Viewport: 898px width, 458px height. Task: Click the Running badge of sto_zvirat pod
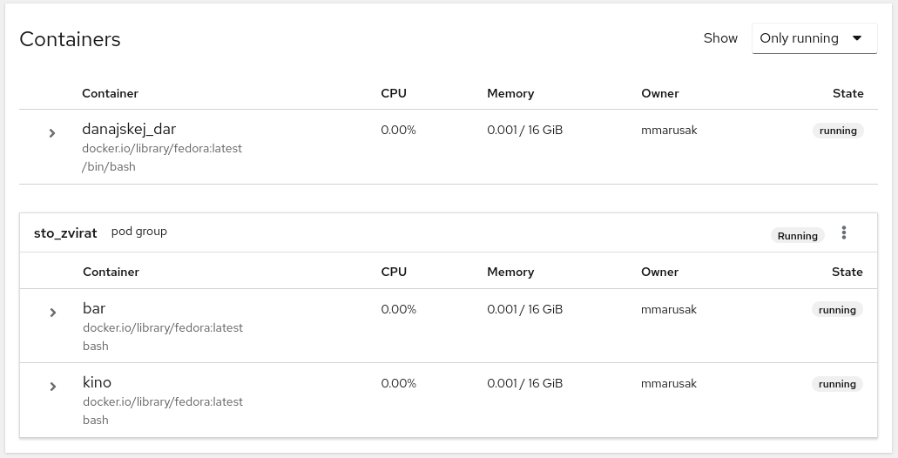point(797,235)
